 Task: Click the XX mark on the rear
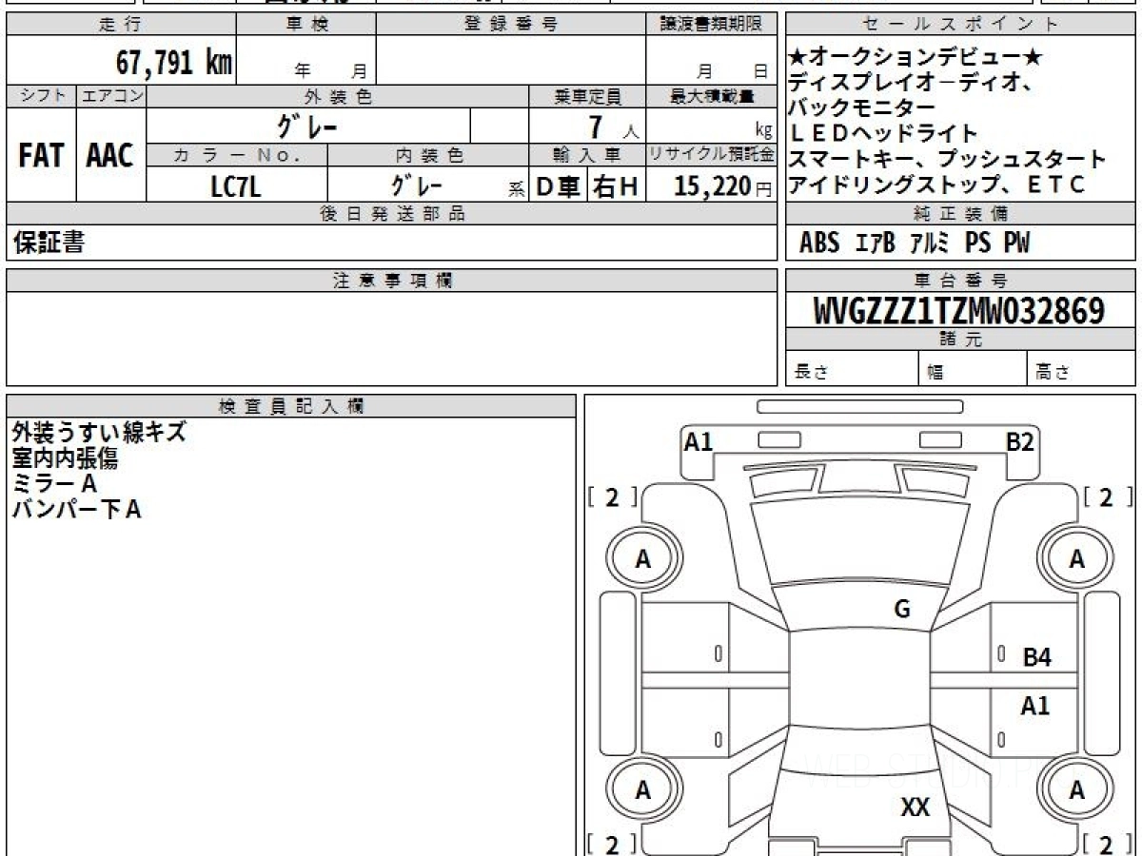click(x=916, y=808)
